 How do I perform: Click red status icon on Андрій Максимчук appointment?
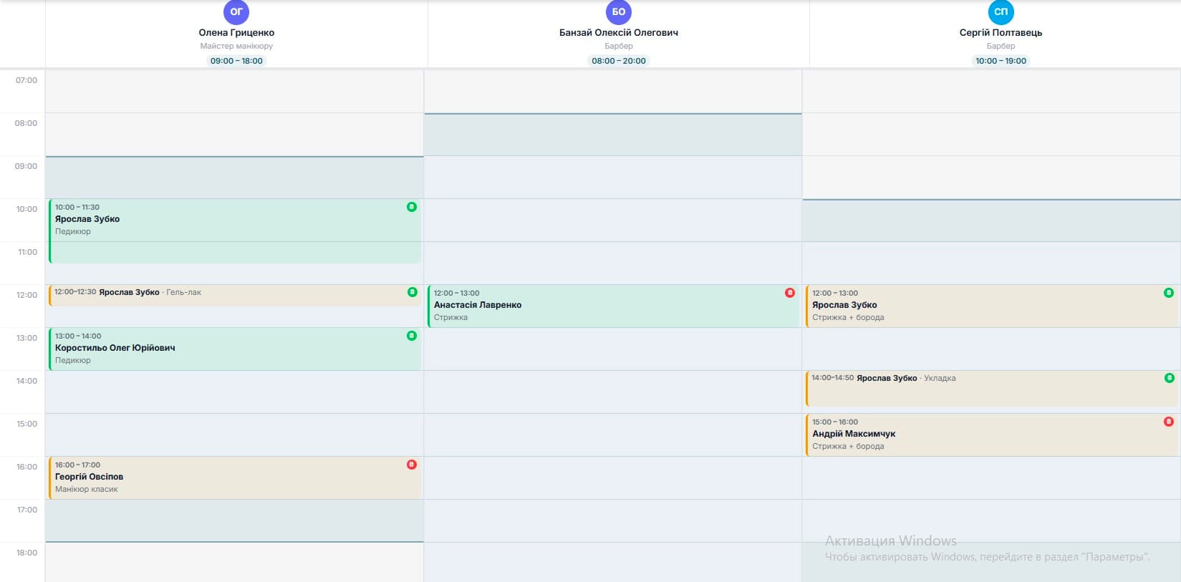click(1169, 422)
